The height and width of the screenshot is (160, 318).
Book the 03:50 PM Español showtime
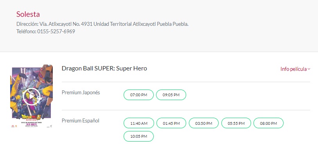(x=204, y=123)
